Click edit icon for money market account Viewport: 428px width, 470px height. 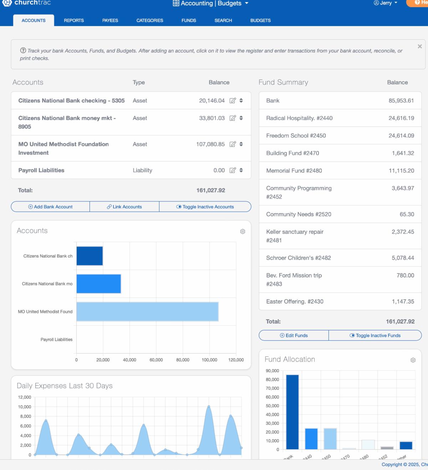[233, 118]
